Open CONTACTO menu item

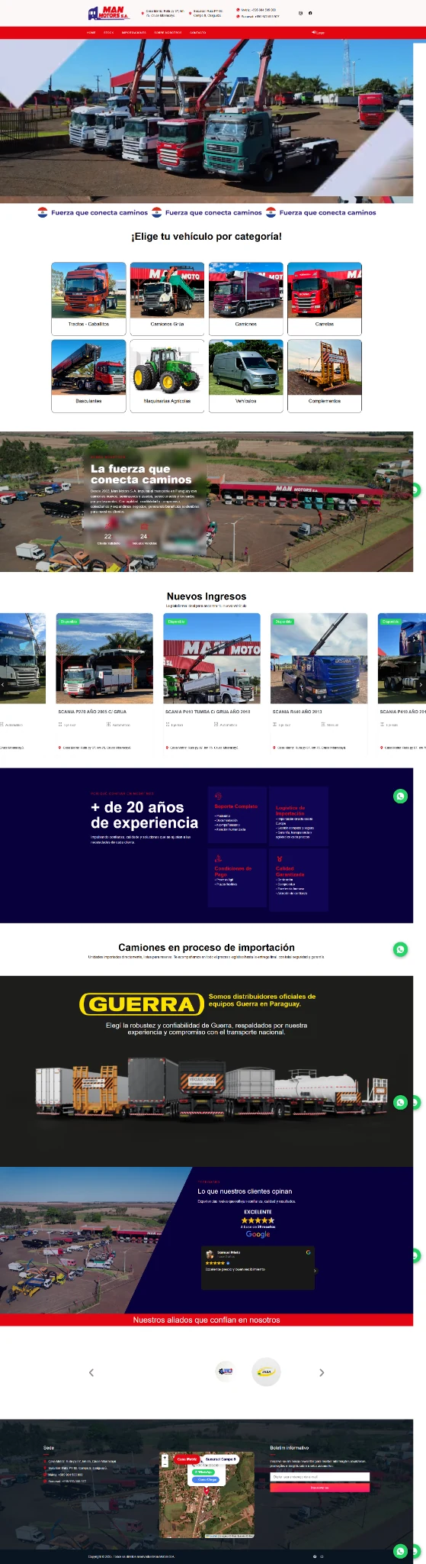click(x=197, y=33)
